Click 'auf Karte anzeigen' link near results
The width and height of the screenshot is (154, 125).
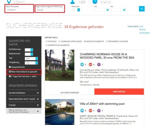point(144,29)
